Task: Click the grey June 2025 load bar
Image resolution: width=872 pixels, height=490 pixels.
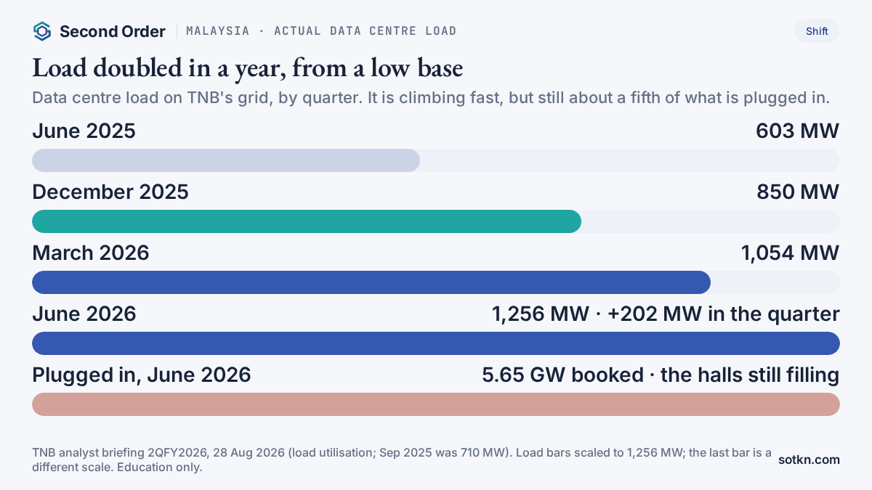Action: (x=226, y=160)
